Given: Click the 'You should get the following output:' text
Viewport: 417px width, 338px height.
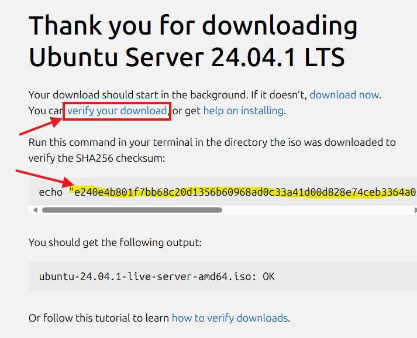Looking at the screenshot, I should tap(115, 243).
